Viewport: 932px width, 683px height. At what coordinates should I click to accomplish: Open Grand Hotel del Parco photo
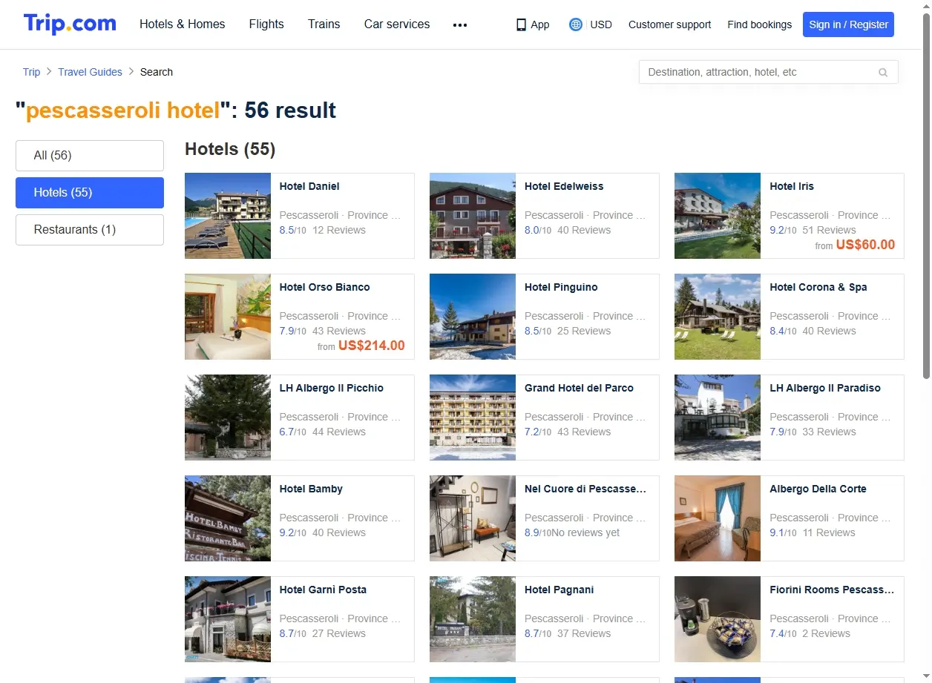coord(473,418)
